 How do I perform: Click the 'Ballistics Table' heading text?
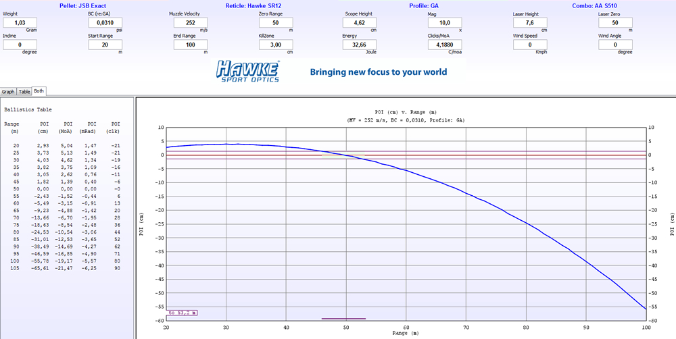pyautogui.click(x=28, y=110)
